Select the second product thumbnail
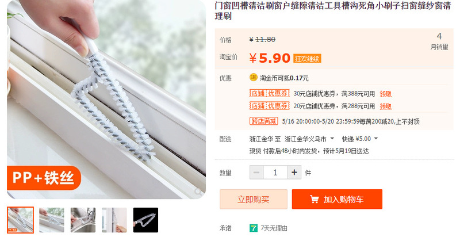The image size is (460, 237). [x=52, y=220]
